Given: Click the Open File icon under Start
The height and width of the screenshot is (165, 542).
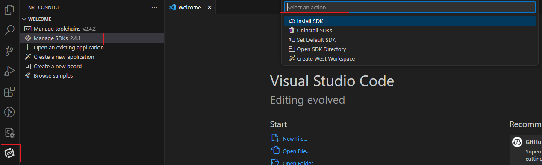Looking at the screenshot, I should pyautogui.click(x=275, y=151).
